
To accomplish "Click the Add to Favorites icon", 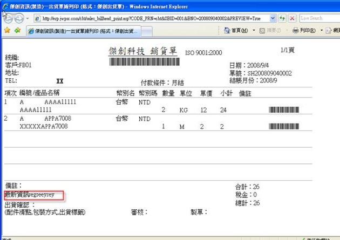I will point(17,31).
